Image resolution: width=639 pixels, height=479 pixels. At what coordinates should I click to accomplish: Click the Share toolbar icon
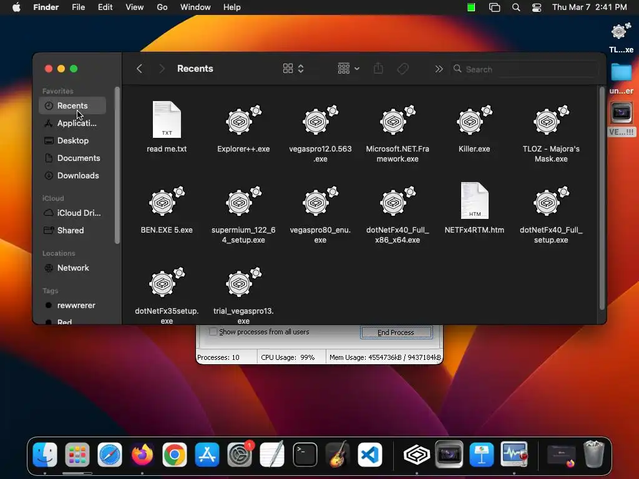378,69
